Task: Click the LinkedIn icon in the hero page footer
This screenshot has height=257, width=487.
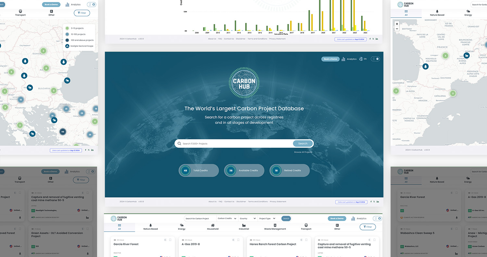Action: click(x=377, y=202)
